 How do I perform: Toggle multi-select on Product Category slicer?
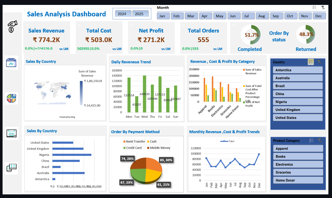pyautogui.click(x=311, y=140)
